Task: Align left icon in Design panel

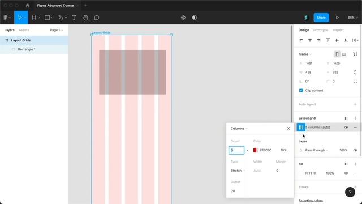Action: [300, 40]
